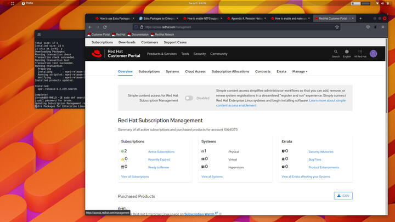Expand the Manage dropdown
395x222 pixels.
(x=300, y=71)
